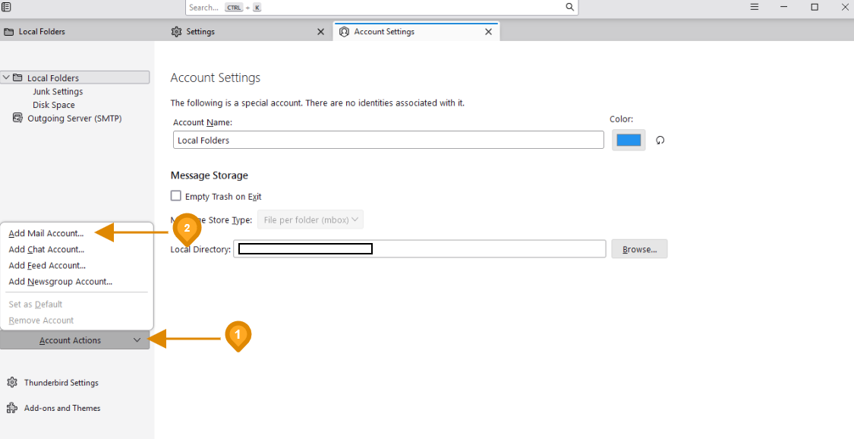This screenshot has width=854, height=439.
Task: Open the Account Actions dropdown button
Action: 74,340
